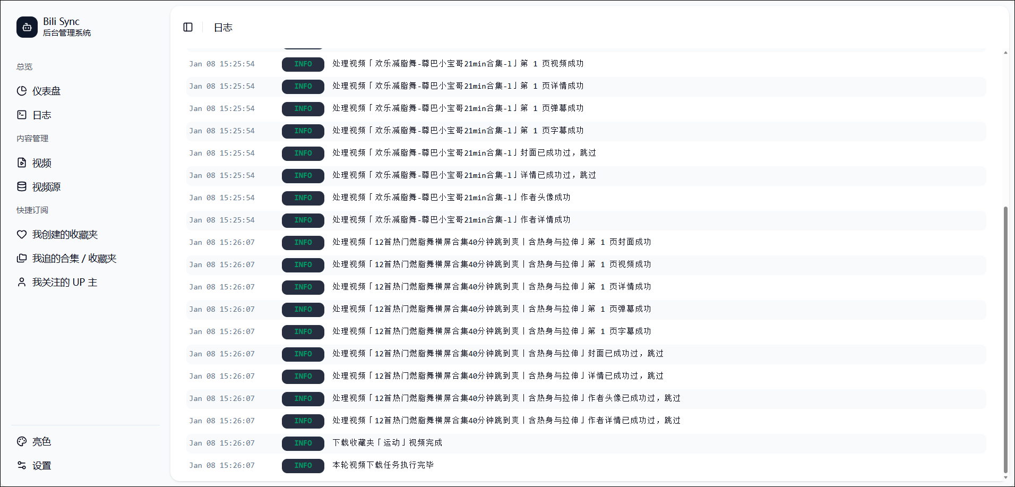The height and width of the screenshot is (487, 1015).
Task: Click 我关注的 UP 主 link
Action: click(65, 283)
